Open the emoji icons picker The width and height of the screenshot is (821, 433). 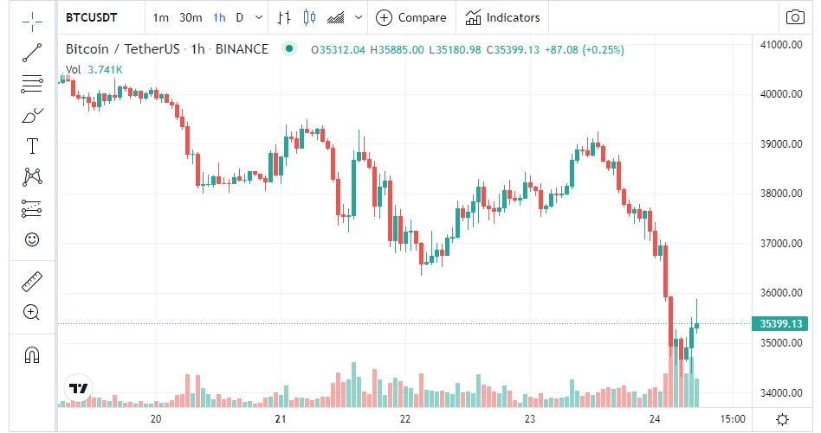point(32,239)
